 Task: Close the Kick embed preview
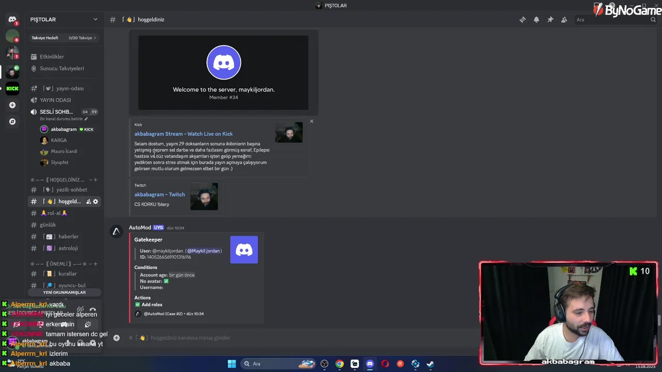311,121
